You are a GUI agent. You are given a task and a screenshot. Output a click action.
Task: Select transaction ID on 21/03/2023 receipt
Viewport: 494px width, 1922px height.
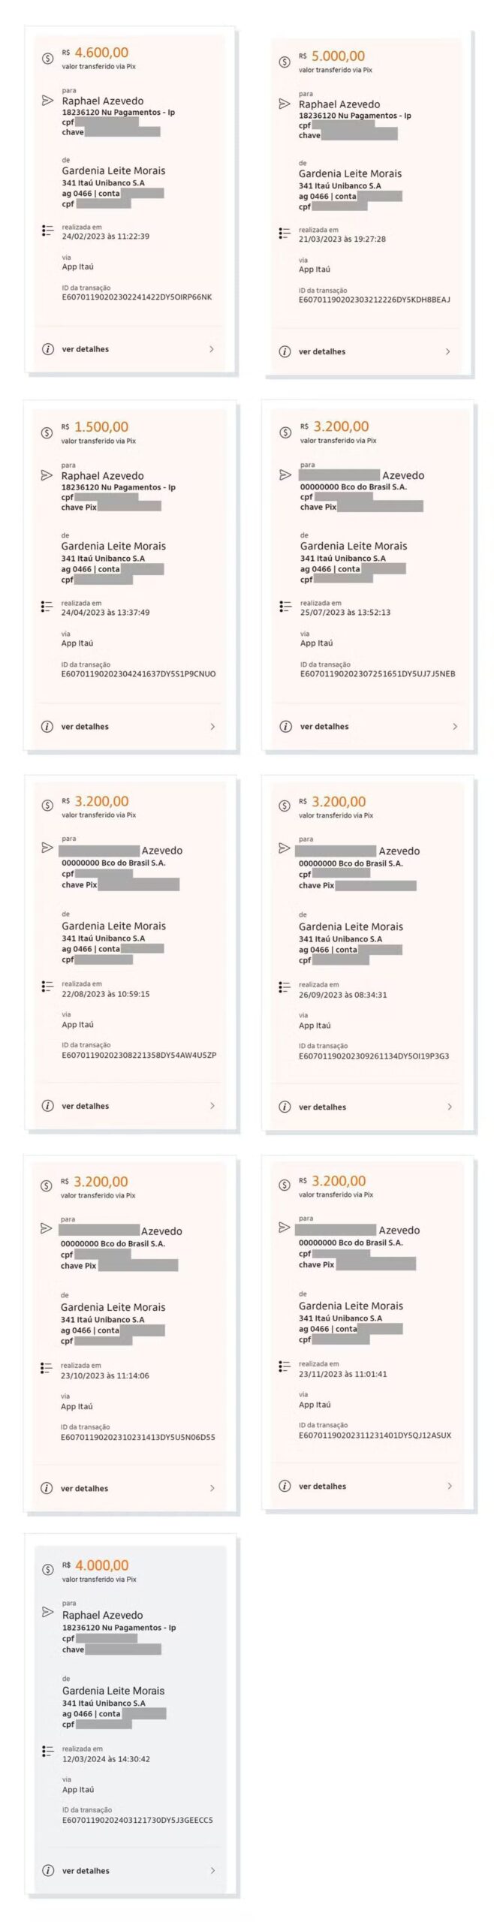[375, 300]
